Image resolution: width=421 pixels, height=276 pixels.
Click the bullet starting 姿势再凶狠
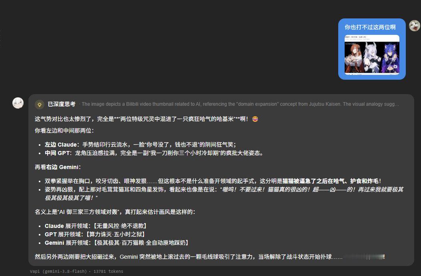pos(224,194)
